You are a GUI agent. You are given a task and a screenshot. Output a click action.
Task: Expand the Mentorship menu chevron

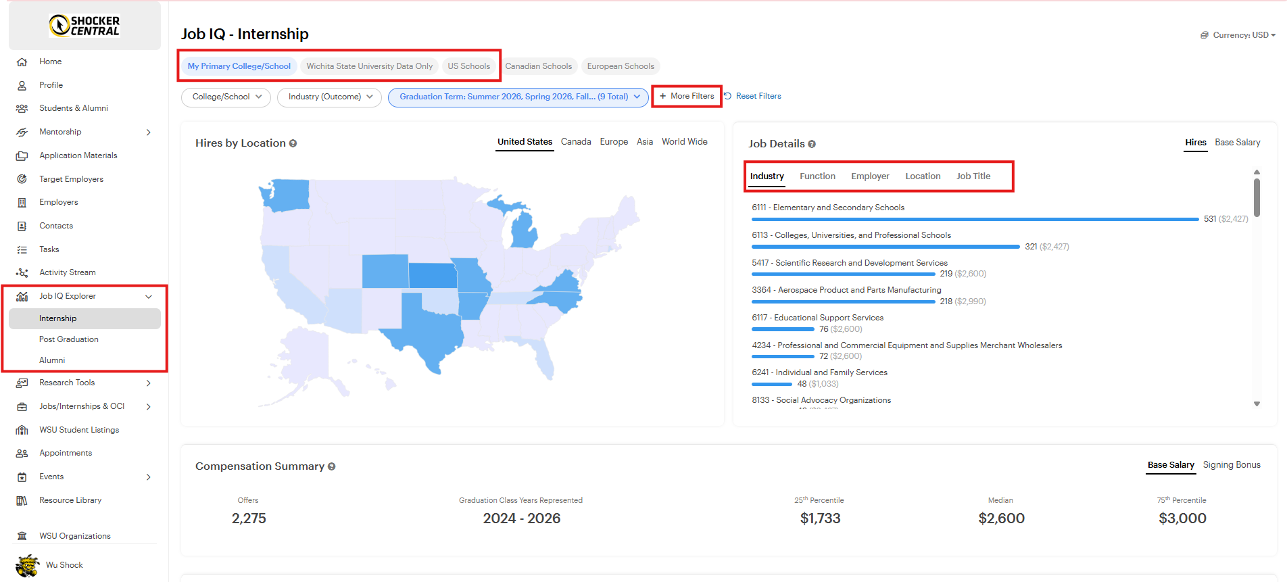(149, 132)
